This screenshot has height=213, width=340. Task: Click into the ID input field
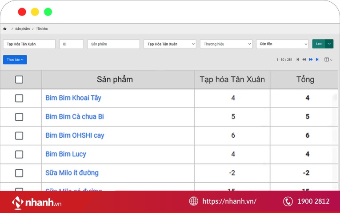(x=71, y=44)
